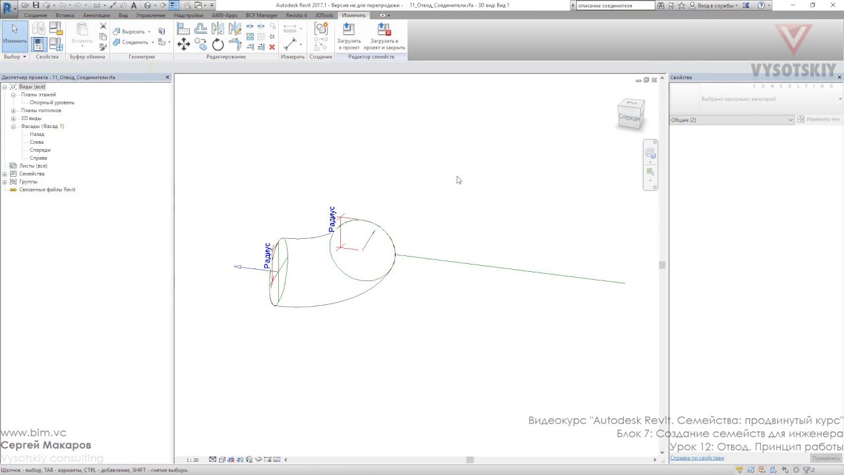
Task: Click the Create group icon
Action: point(321,28)
